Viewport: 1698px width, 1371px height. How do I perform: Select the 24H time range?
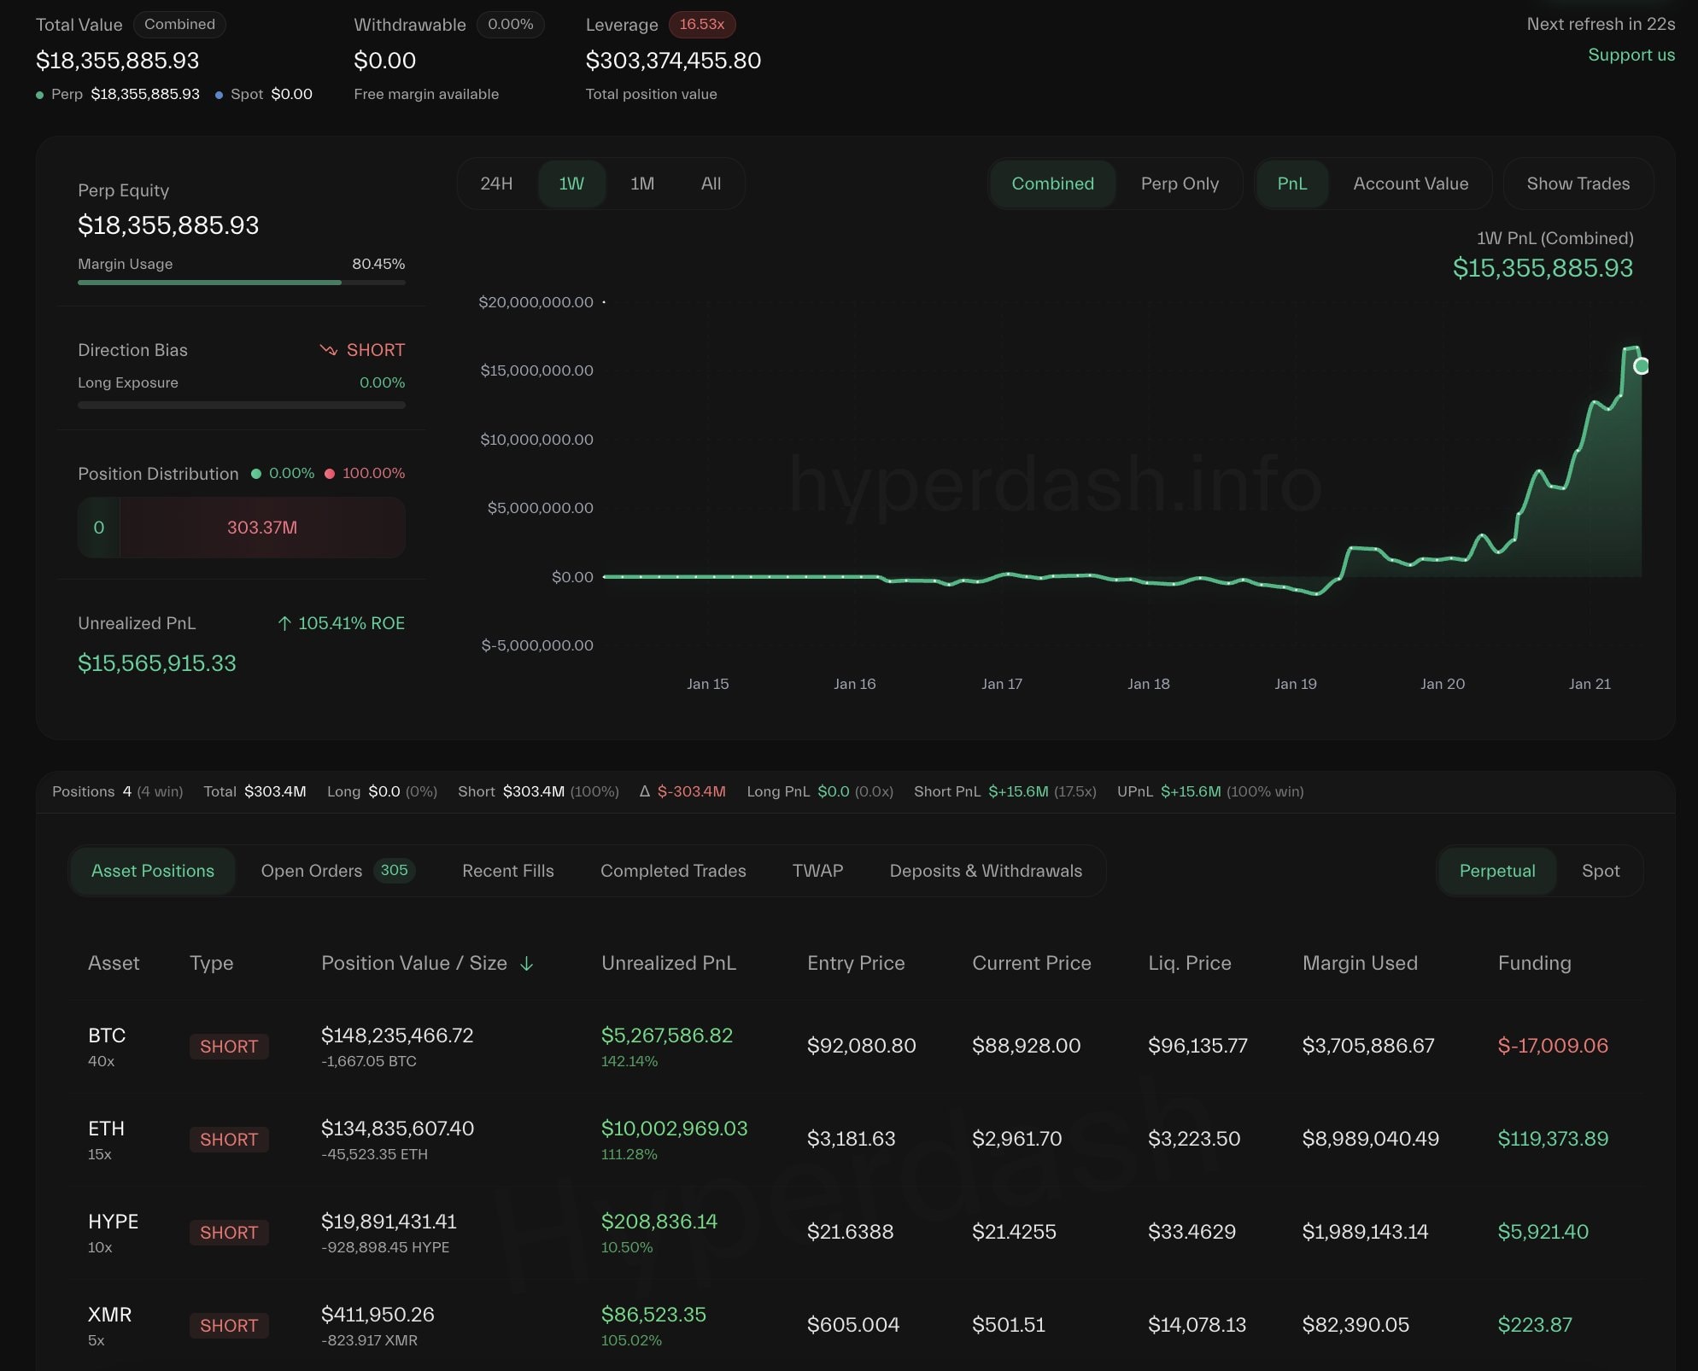point(496,184)
